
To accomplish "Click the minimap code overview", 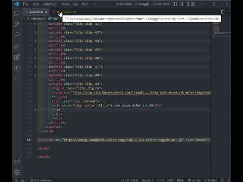I will click(222, 30).
